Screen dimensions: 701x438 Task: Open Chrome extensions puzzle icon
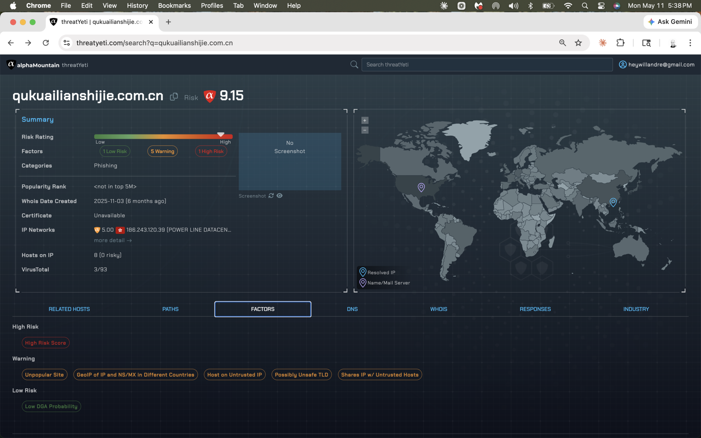coord(620,43)
